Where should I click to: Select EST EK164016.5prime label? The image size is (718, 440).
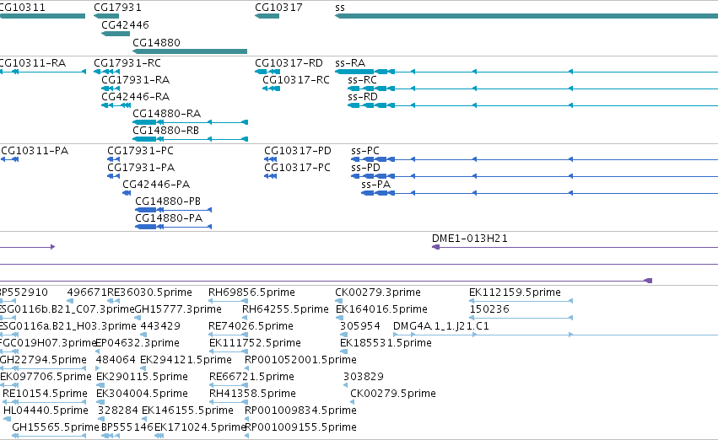pyautogui.click(x=381, y=309)
